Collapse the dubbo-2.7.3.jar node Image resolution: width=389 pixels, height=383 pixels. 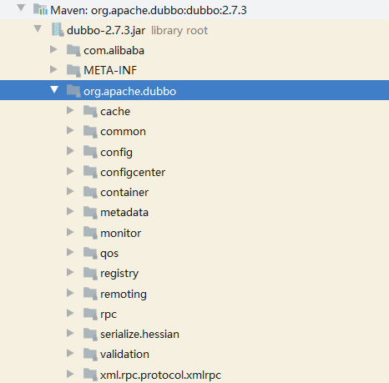pyautogui.click(x=38, y=28)
